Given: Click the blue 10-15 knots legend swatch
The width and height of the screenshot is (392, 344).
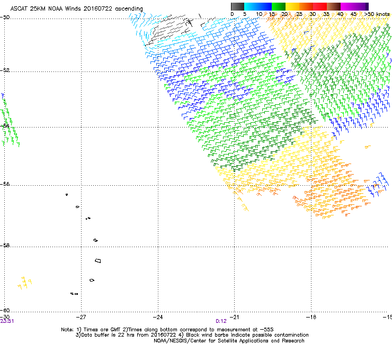Looking at the screenshot, I should 265,6.
